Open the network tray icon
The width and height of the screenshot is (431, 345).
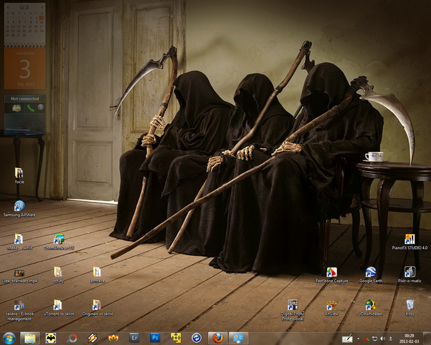pos(374,339)
